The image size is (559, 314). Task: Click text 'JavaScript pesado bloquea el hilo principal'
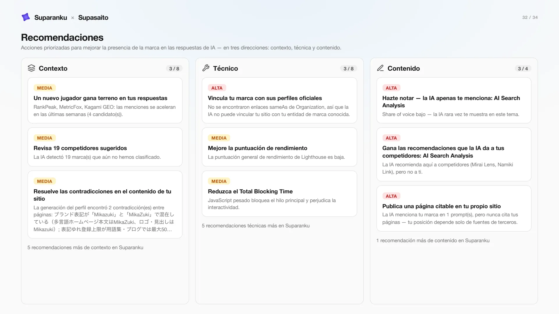272,204
